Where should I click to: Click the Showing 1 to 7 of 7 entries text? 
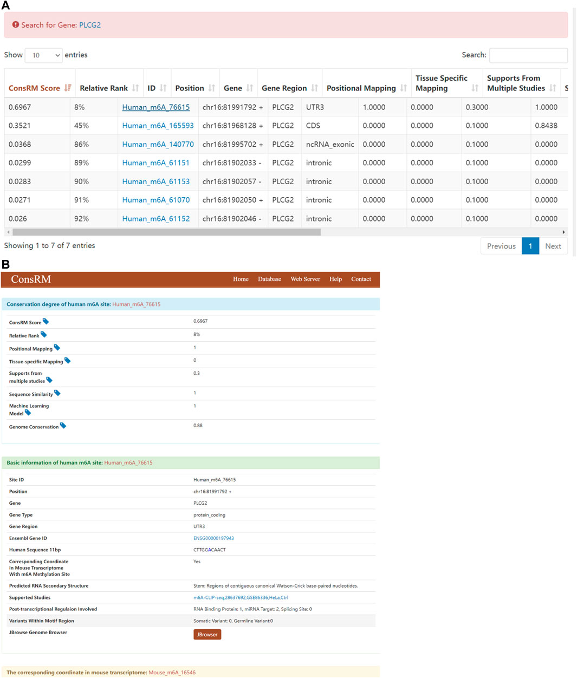point(49,246)
